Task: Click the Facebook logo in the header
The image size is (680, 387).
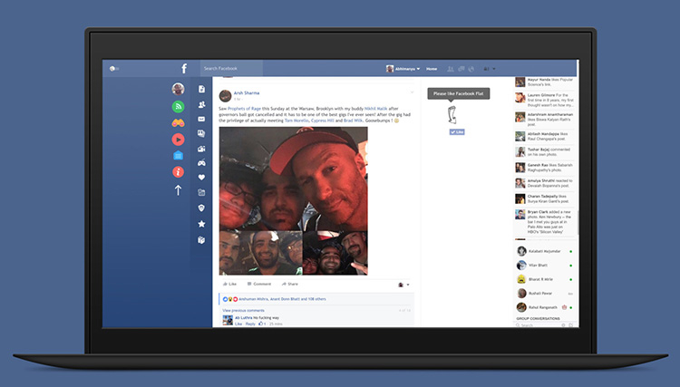Action: point(184,68)
